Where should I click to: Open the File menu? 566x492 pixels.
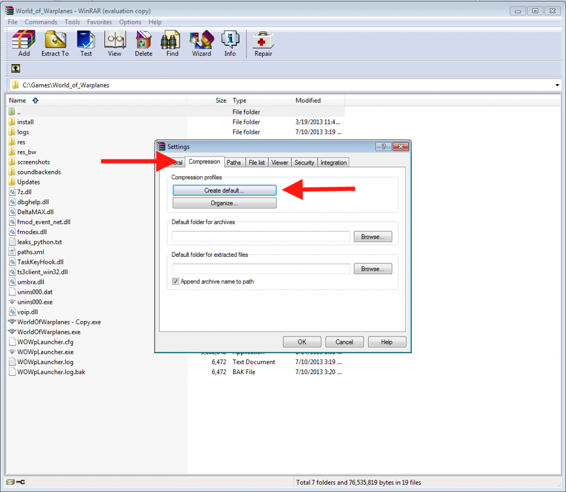point(13,22)
